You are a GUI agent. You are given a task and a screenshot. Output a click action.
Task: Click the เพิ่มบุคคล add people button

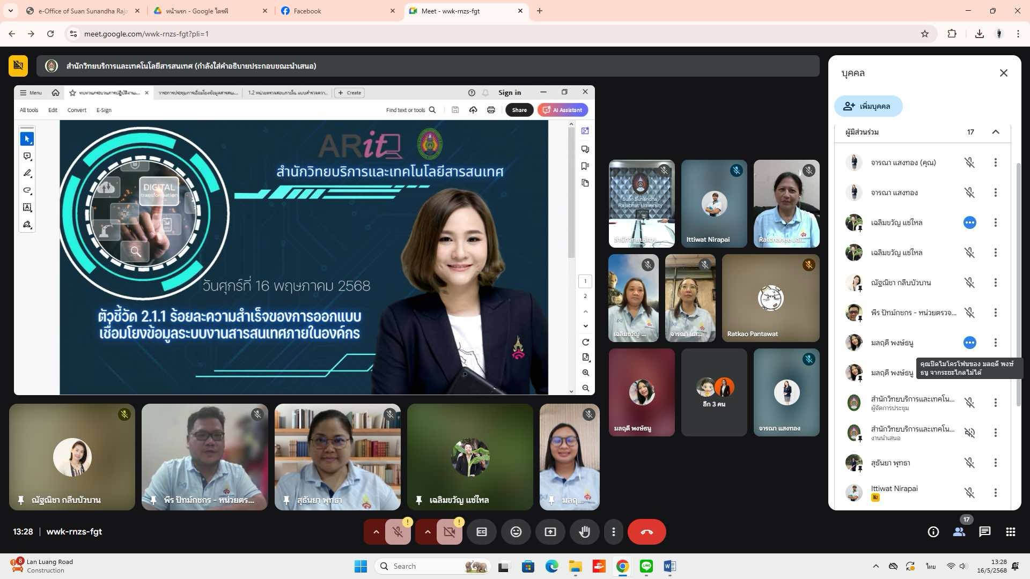(868, 106)
